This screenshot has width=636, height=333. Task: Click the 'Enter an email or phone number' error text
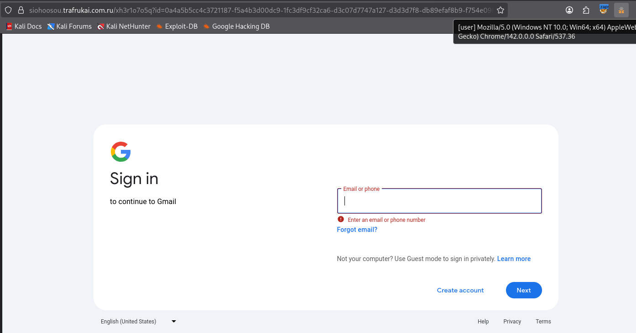click(386, 220)
